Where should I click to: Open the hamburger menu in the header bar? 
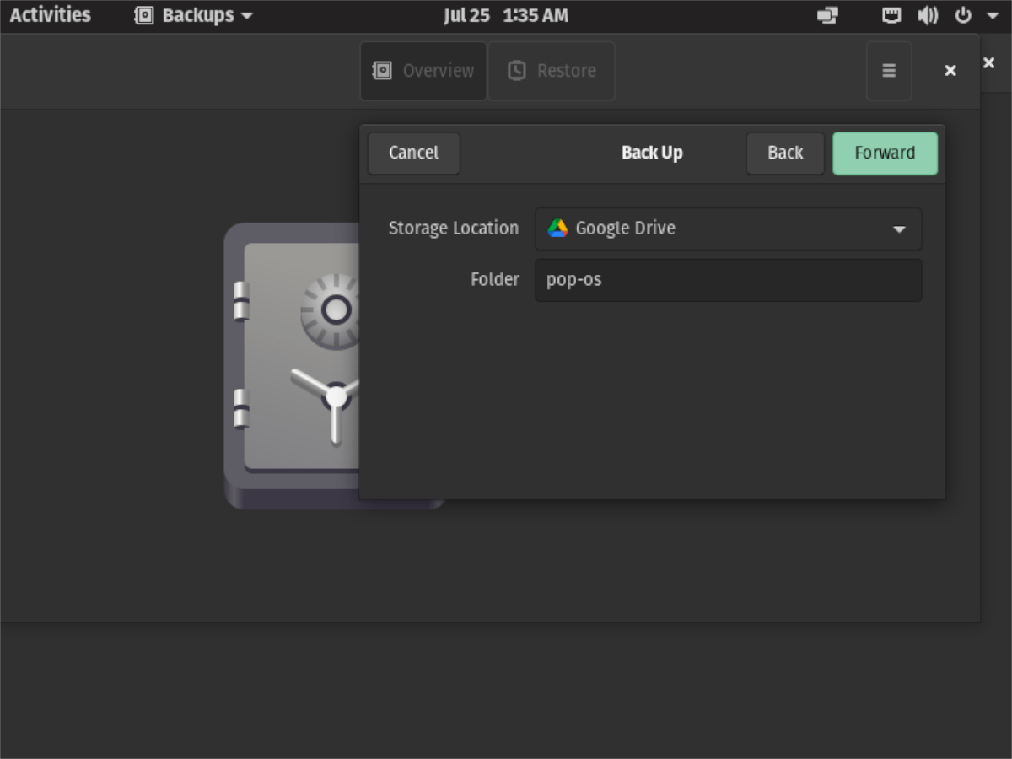(x=889, y=71)
